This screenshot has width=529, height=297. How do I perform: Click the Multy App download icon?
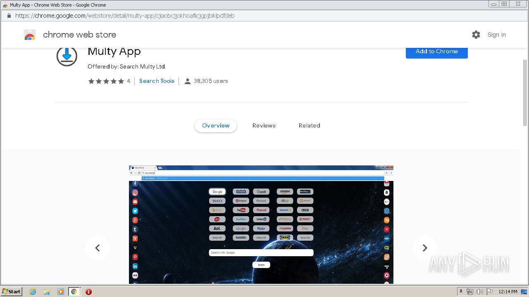(67, 56)
